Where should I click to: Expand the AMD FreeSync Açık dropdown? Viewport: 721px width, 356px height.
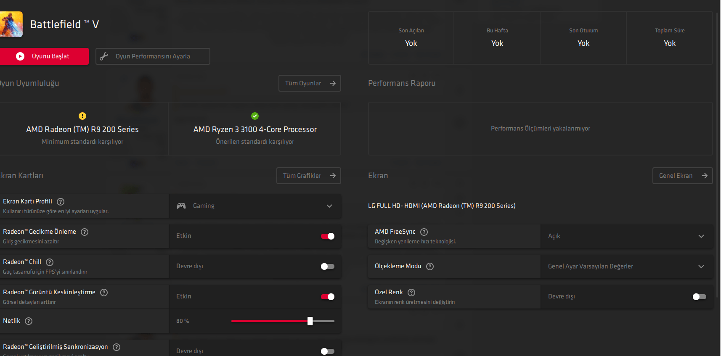[x=627, y=236]
